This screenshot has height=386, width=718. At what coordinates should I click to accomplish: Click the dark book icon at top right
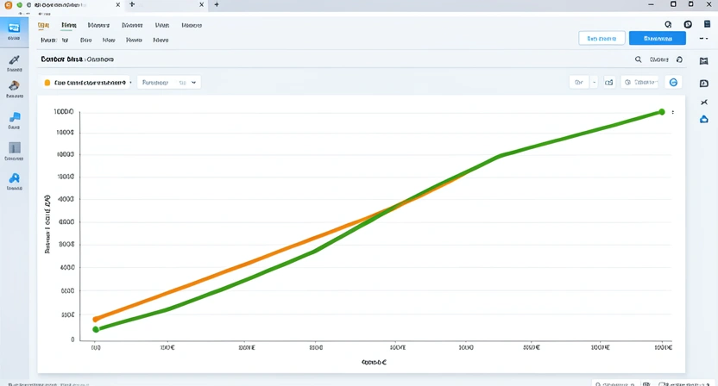click(x=707, y=24)
